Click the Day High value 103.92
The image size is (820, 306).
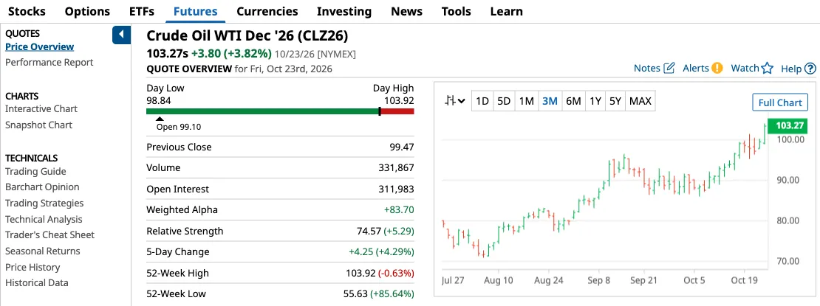pyautogui.click(x=399, y=100)
